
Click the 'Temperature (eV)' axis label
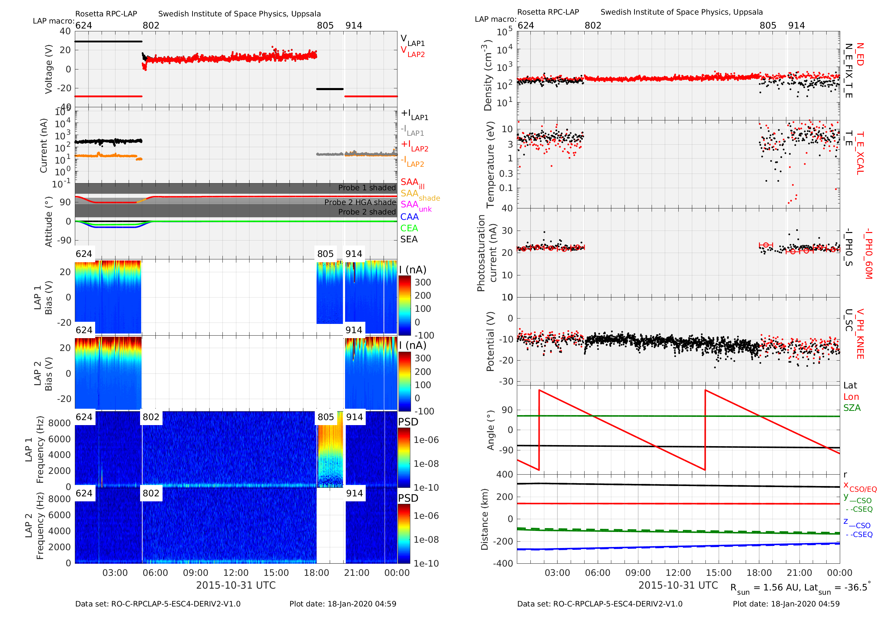pyautogui.click(x=490, y=165)
